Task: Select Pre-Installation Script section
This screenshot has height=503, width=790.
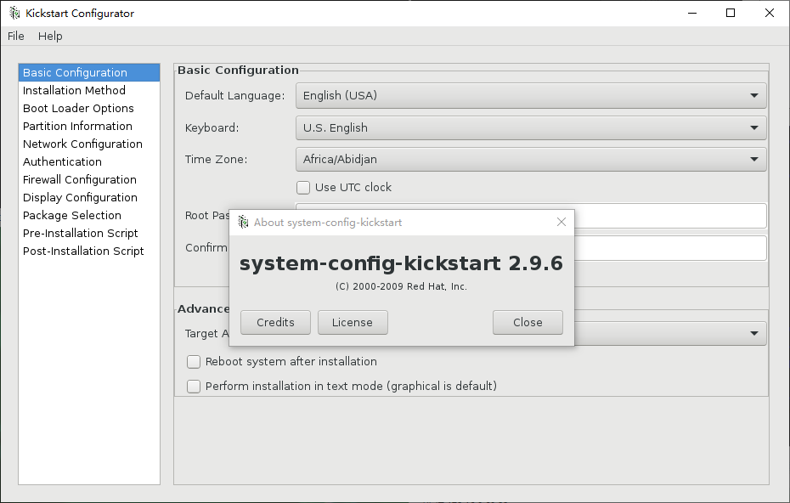Action: (89, 234)
